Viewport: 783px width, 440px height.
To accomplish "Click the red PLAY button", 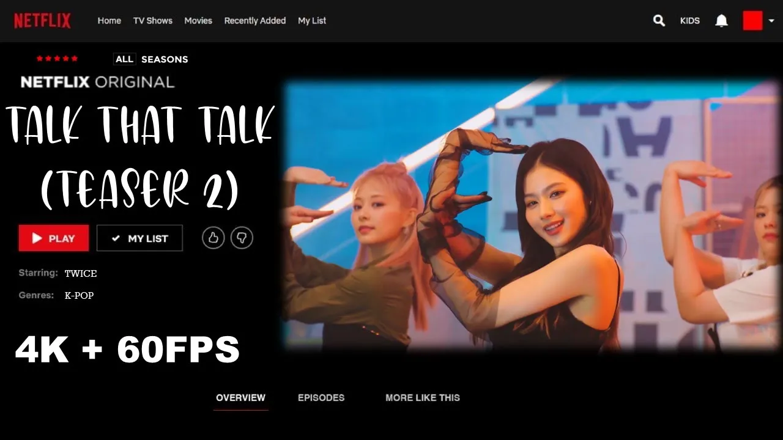I will pos(54,238).
